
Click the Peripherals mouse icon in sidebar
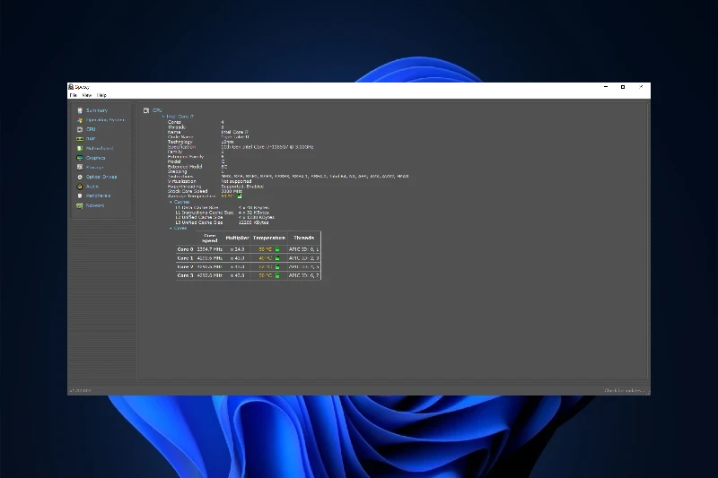click(80, 196)
